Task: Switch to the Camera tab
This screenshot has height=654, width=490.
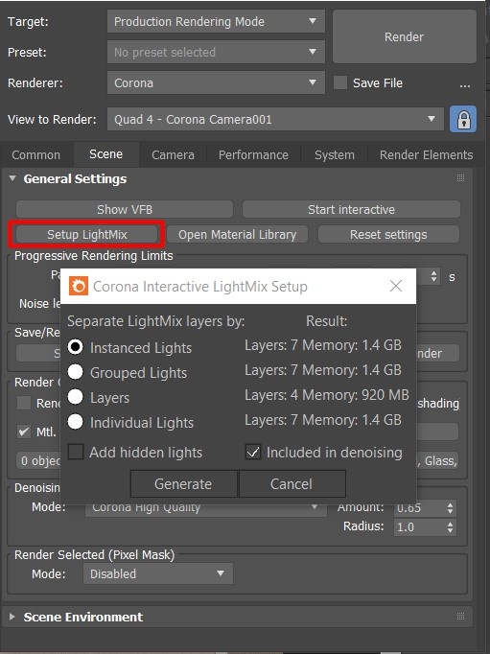Action: coord(173,154)
